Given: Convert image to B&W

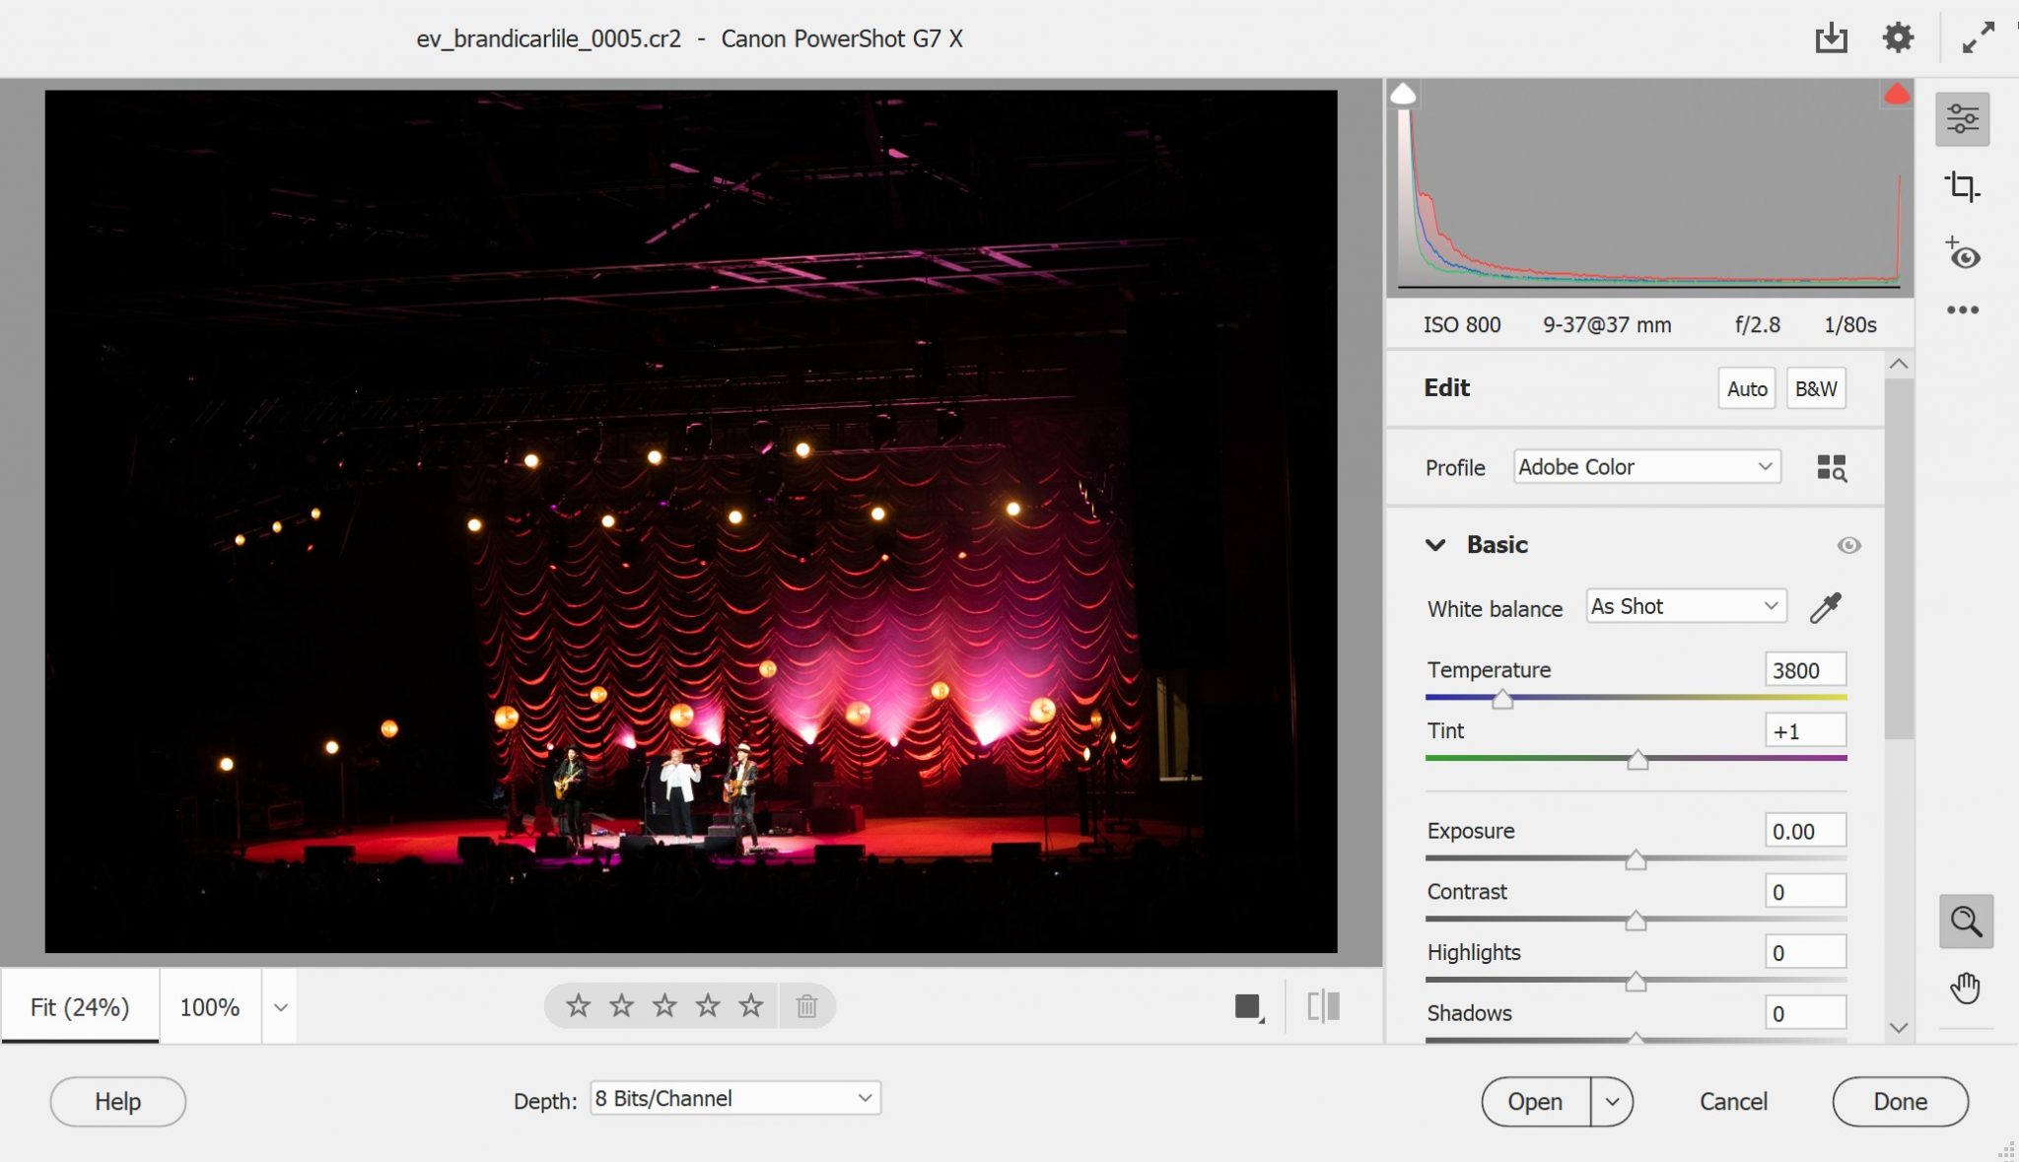Looking at the screenshot, I should [x=1817, y=388].
